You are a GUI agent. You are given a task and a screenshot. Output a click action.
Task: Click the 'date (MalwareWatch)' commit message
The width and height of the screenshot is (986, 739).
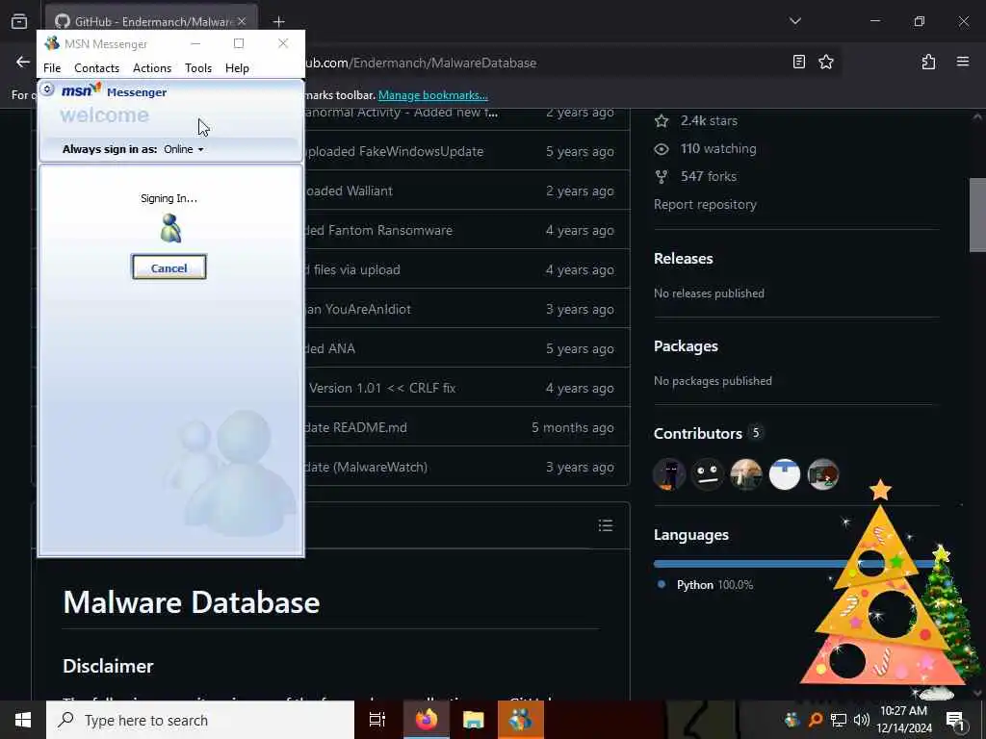pyautogui.click(x=367, y=467)
